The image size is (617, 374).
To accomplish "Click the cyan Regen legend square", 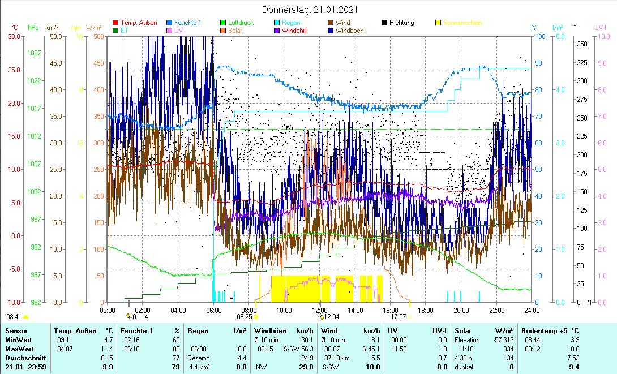I will pos(277,23).
